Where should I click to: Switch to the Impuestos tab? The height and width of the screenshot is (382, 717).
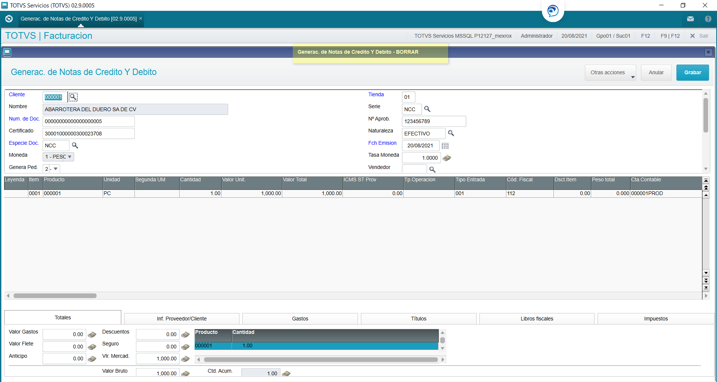click(x=656, y=319)
